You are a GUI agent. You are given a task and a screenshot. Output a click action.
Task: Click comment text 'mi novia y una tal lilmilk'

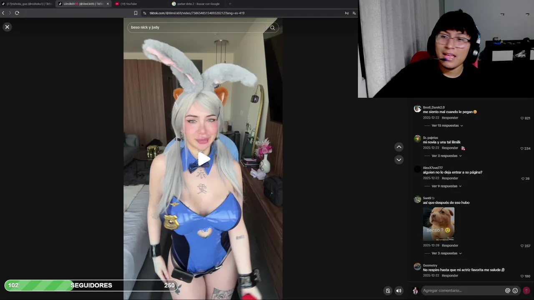coord(442,142)
